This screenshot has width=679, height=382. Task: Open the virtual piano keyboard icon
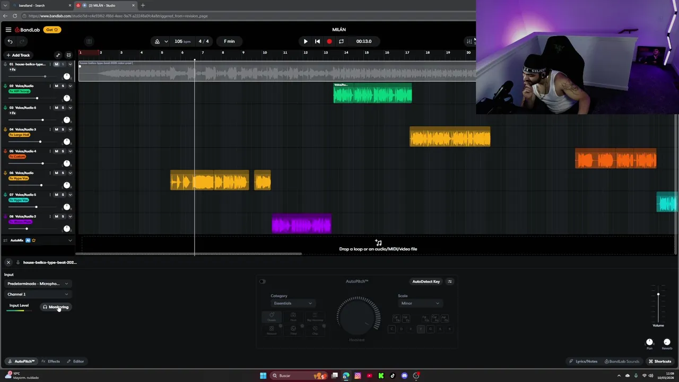[x=89, y=41]
